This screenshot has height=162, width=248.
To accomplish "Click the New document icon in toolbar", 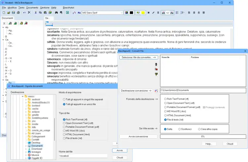I will pyautogui.click(x=4, y=13).
